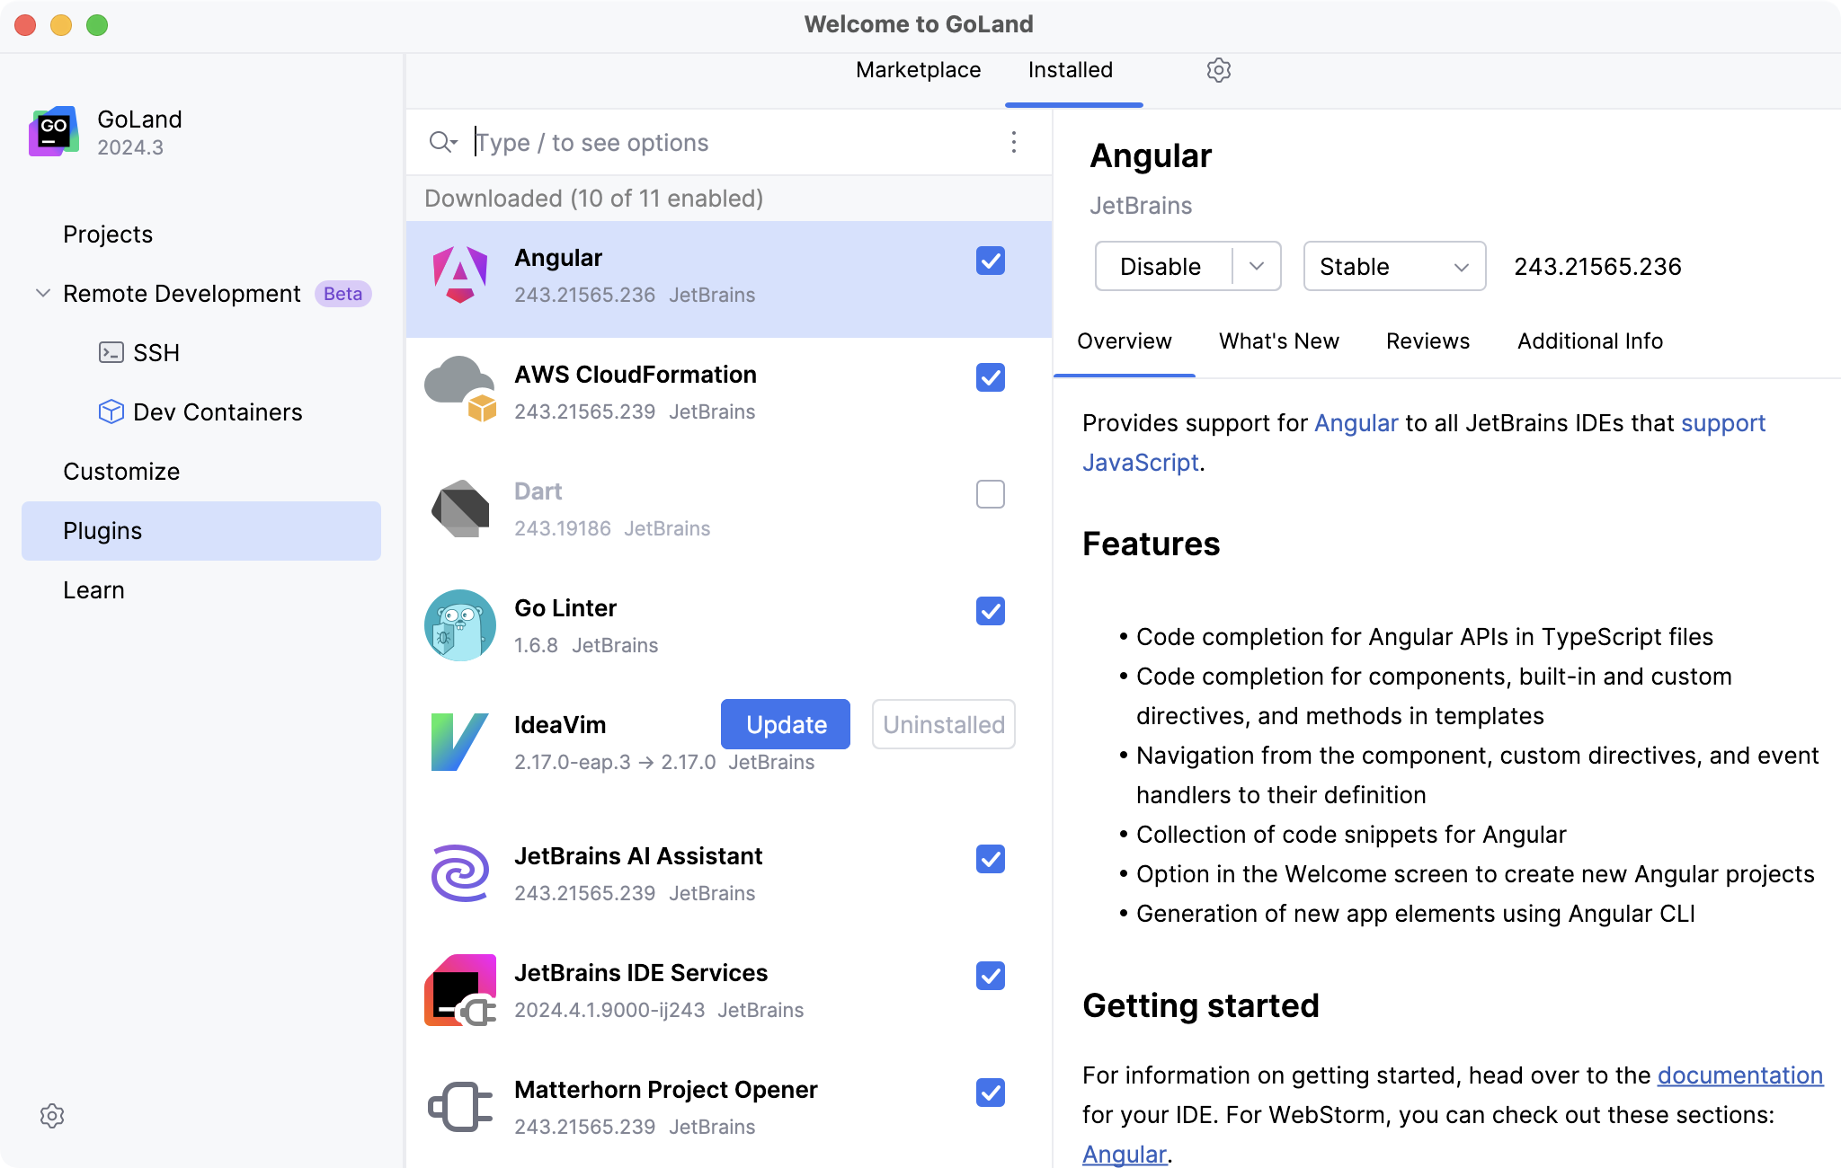Click the Go Linter gopher icon
Viewport: 1841px width, 1168px height.
point(459,624)
